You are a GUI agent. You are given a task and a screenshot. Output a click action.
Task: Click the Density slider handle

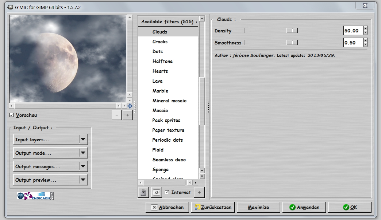click(292, 30)
